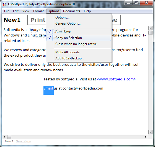Select the New1 tab at bottom
This screenshot has height=147, width=155.
pyautogui.click(x=9, y=141)
